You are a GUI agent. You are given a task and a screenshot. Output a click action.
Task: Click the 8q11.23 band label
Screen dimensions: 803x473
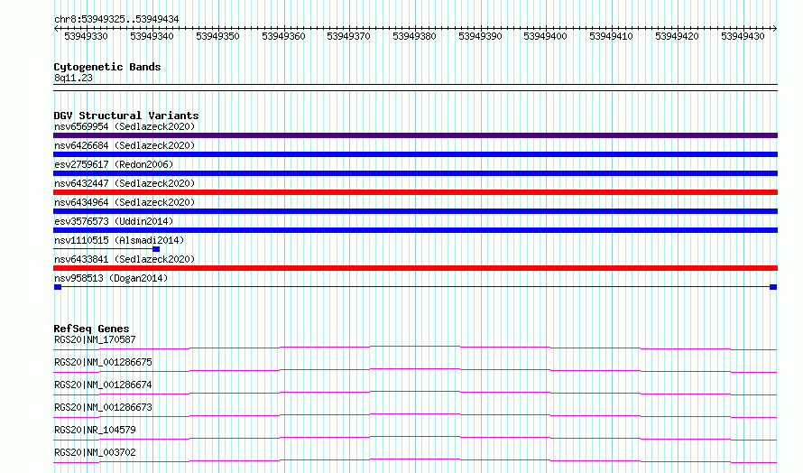coord(73,78)
